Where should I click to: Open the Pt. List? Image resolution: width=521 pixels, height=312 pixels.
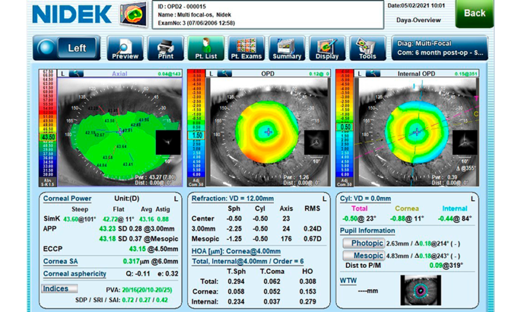tap(206, 48)
